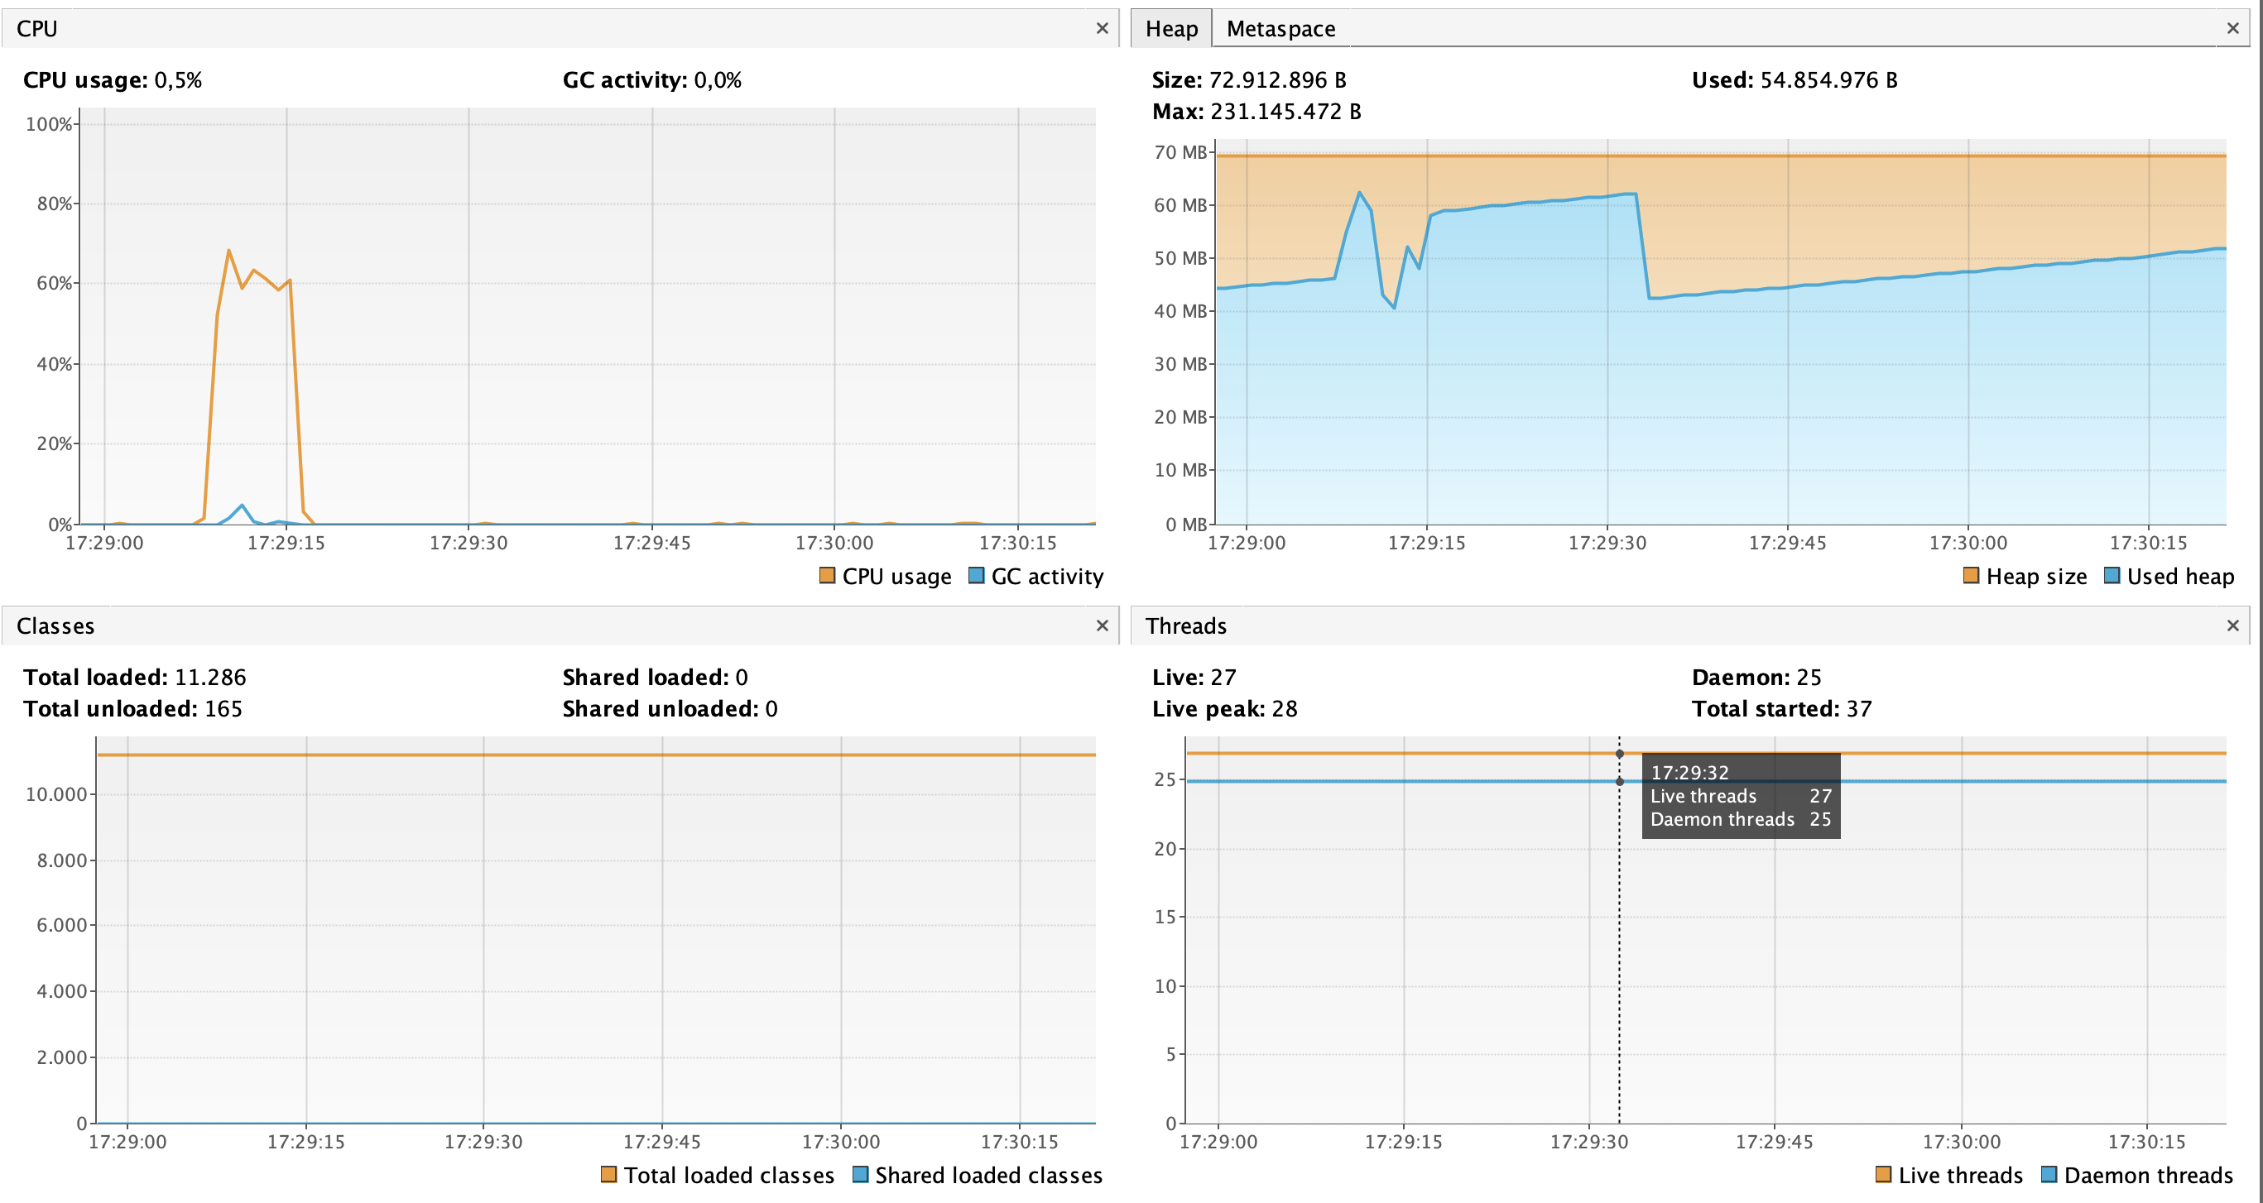
Task: Click the Live threads legend label
Action: [1960, 1175]
